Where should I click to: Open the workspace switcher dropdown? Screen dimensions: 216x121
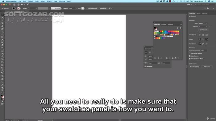tap(189, 5)
